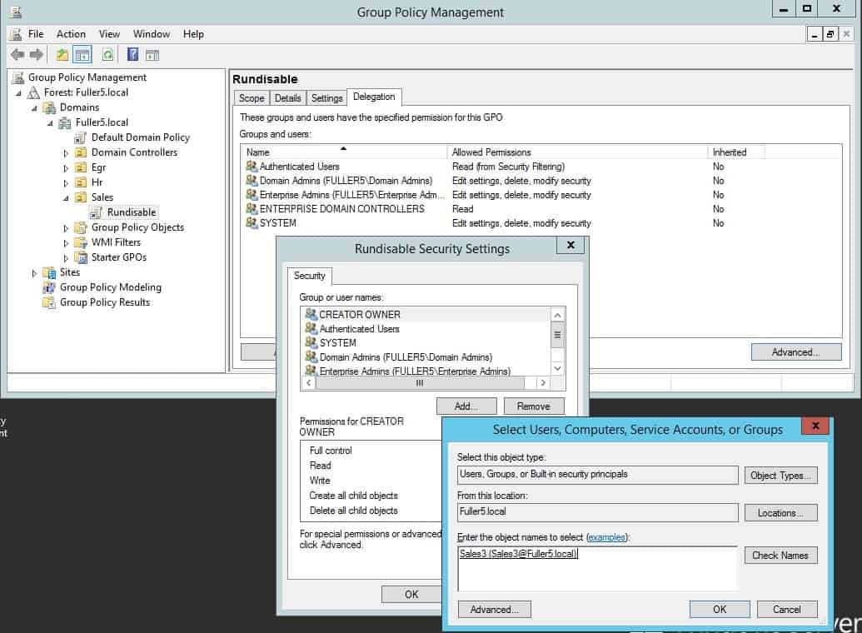The width and height of the screenshot is (862, 633).
Task: Click the horizontal scrollbar right arrow in names list
Action: 543,382
